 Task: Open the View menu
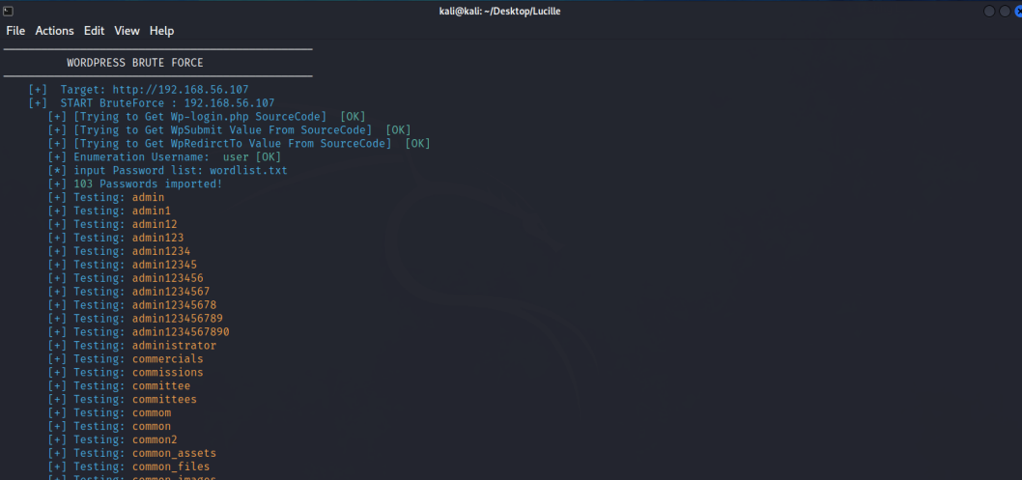(128, 31)
